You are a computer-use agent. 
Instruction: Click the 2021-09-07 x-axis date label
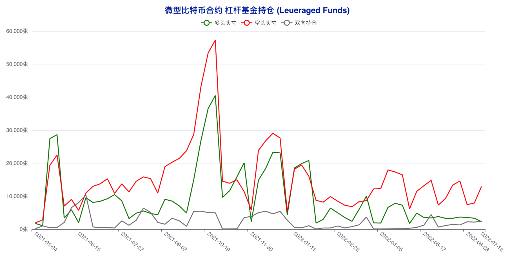(x=175, y=242)
